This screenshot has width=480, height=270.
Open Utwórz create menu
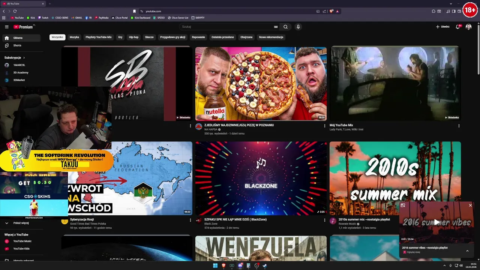442,27
